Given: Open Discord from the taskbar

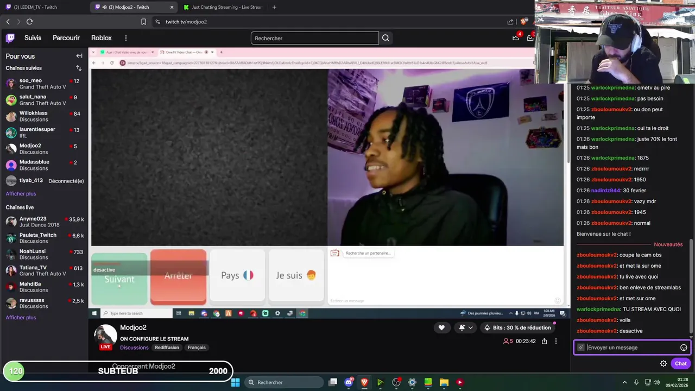Looking at the screenshot, I should (x=349, y=382).
